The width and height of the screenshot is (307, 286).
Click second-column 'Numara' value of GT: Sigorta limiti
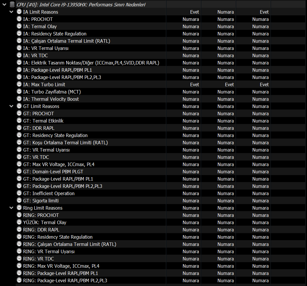point(226,201)
